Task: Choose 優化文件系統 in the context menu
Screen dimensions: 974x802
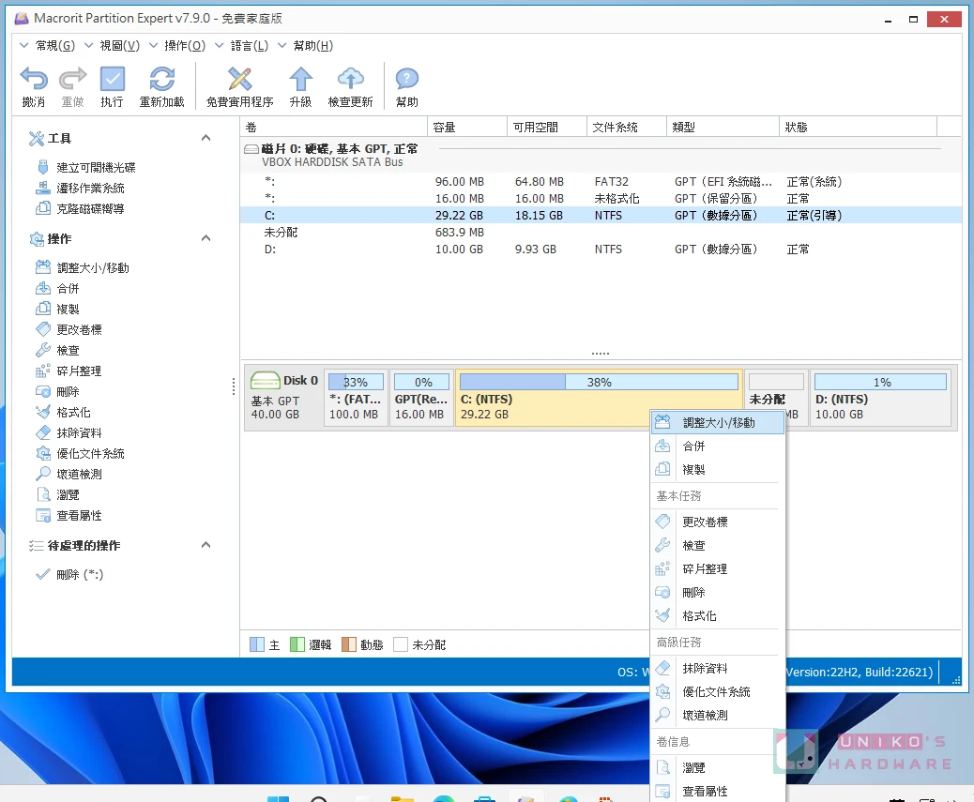Action: coord(718,692)
